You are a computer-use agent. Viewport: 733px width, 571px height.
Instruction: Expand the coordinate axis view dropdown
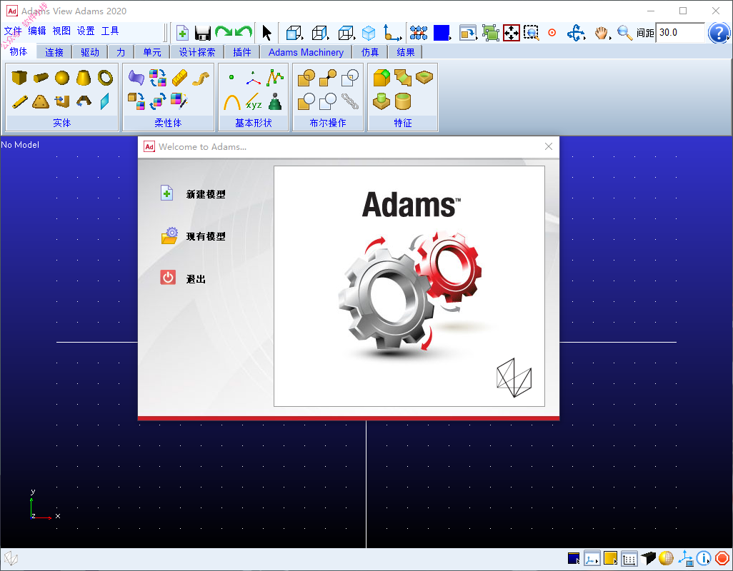point(392,33)
